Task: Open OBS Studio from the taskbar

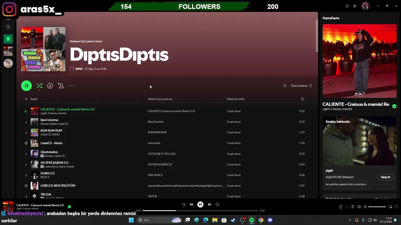Action: pyautogui.click(x=242, y=220)
